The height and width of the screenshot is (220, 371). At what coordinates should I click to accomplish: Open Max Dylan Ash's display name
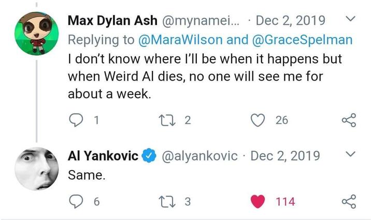[x=113, y=21]
